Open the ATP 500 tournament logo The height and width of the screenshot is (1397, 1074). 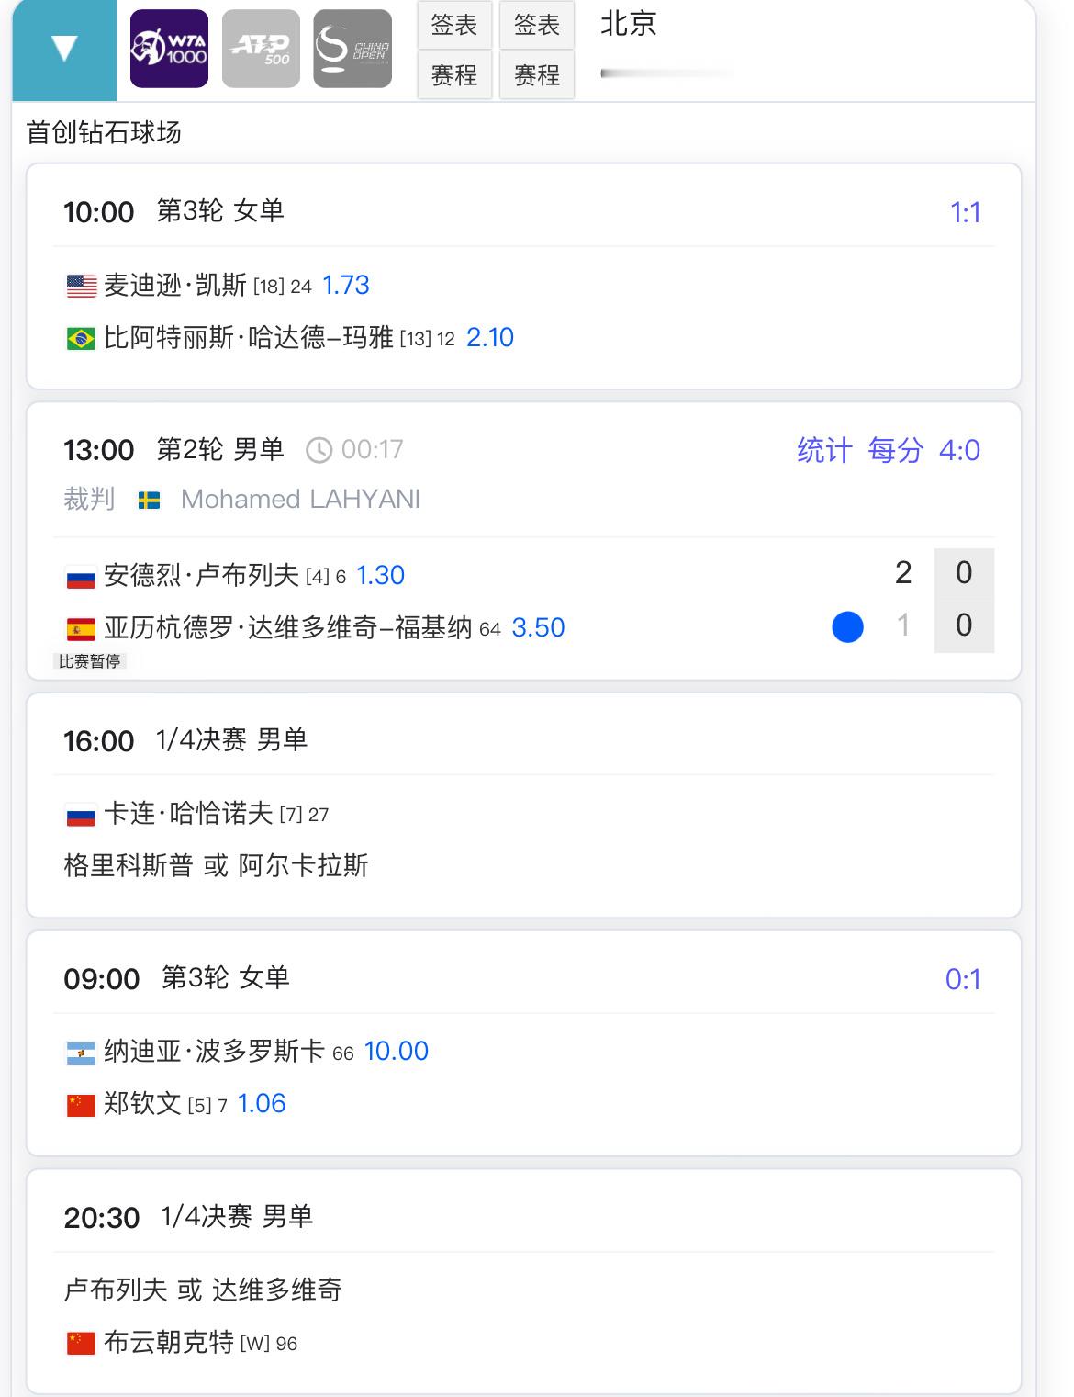click(261, 49)
